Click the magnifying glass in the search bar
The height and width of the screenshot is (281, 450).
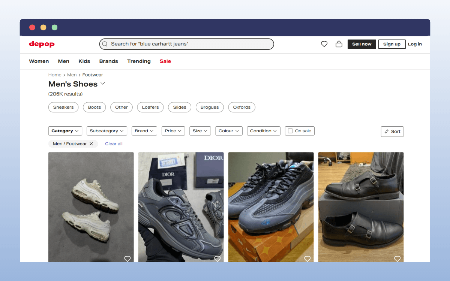coord(105,44)
